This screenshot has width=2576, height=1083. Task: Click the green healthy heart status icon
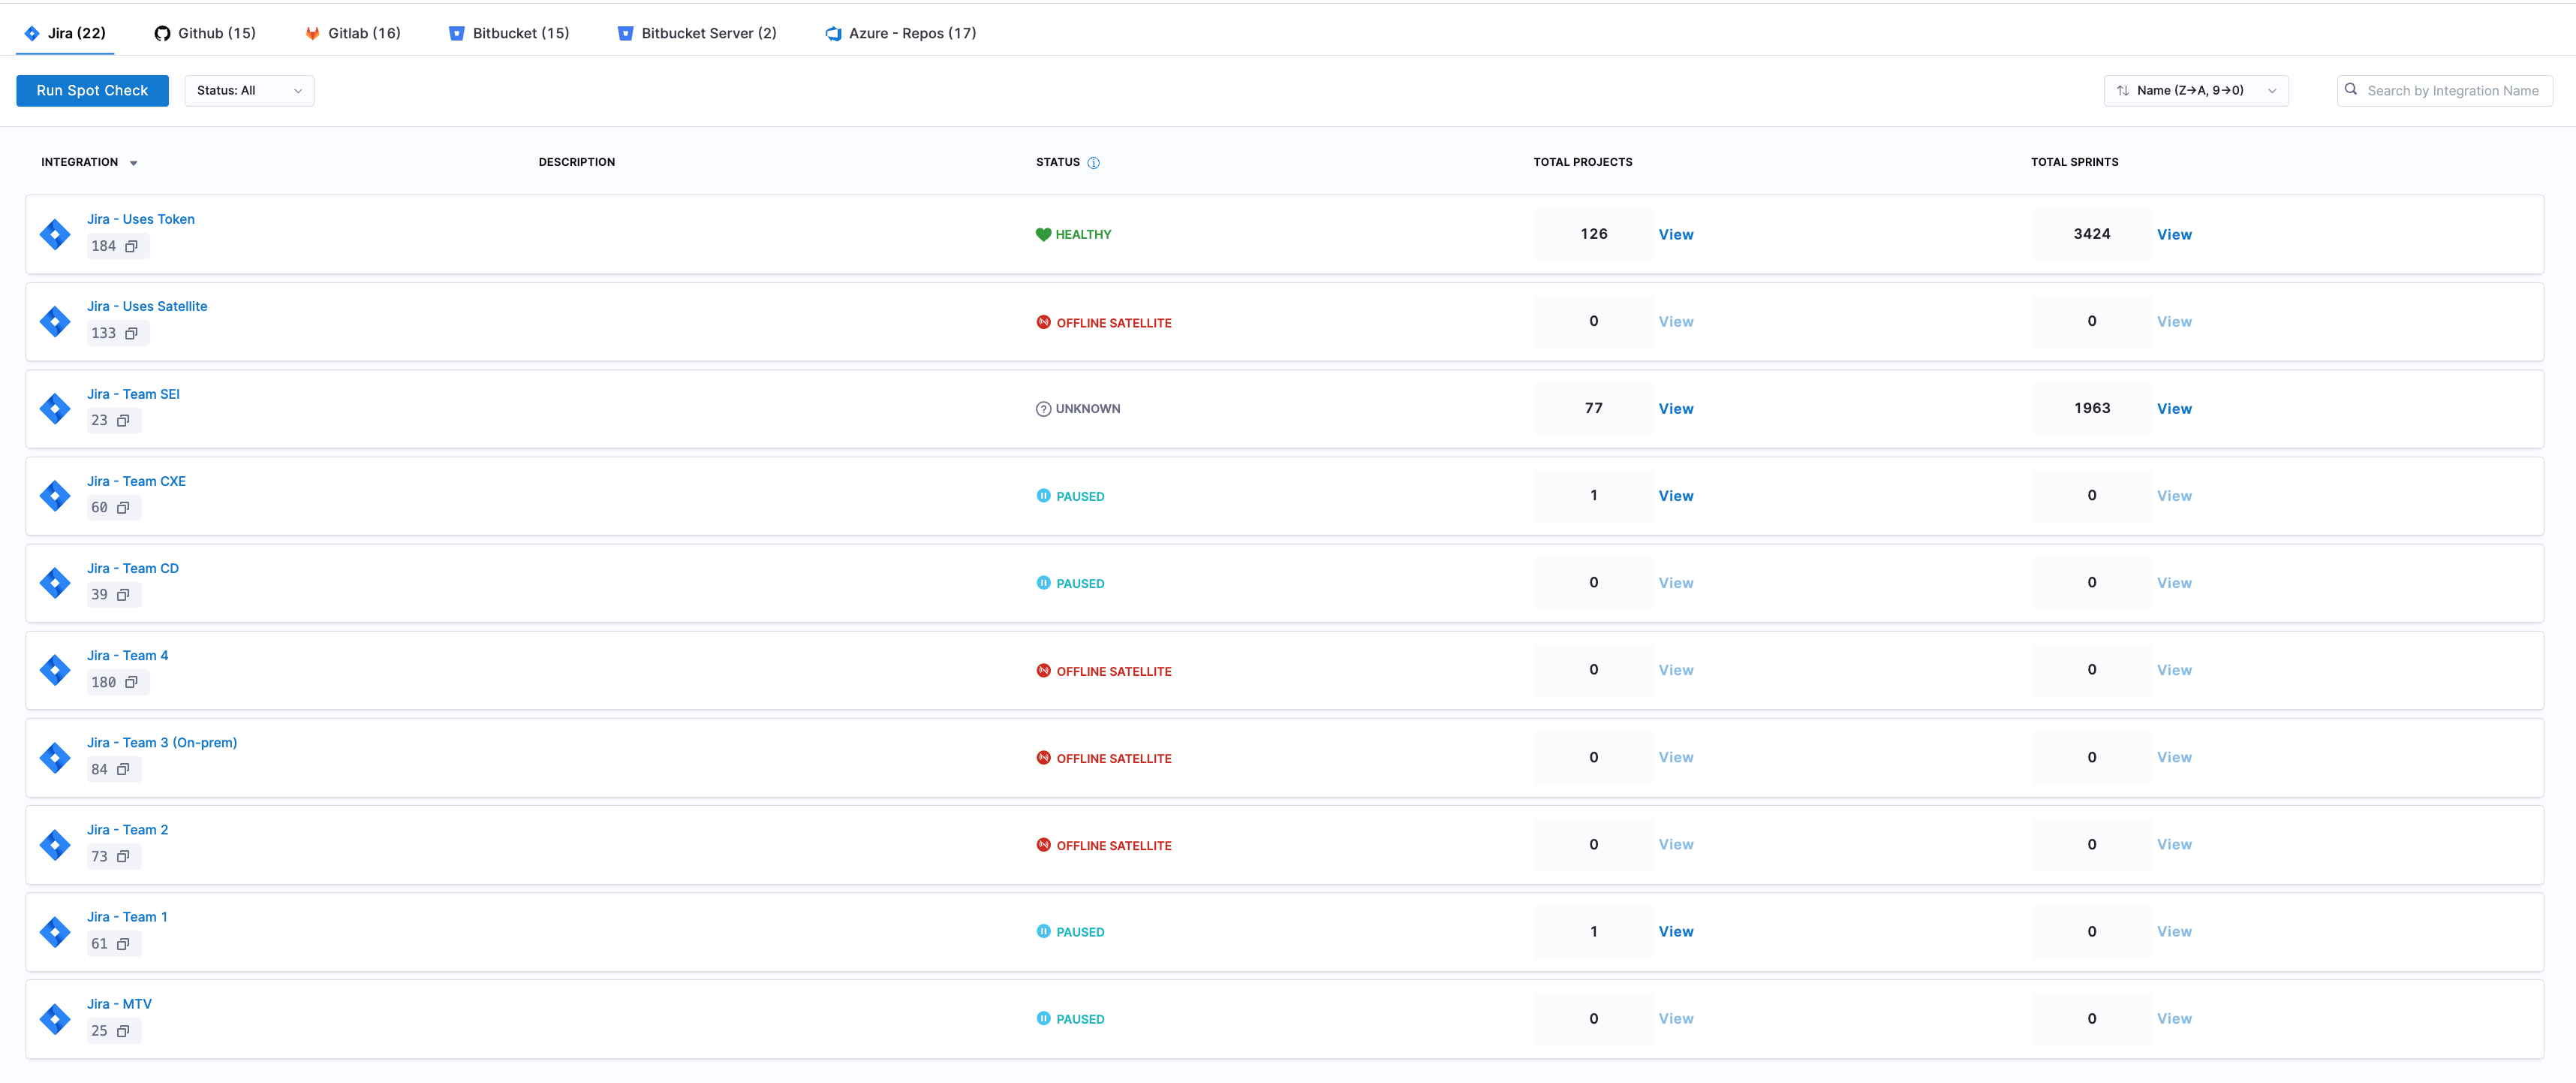1043,234
